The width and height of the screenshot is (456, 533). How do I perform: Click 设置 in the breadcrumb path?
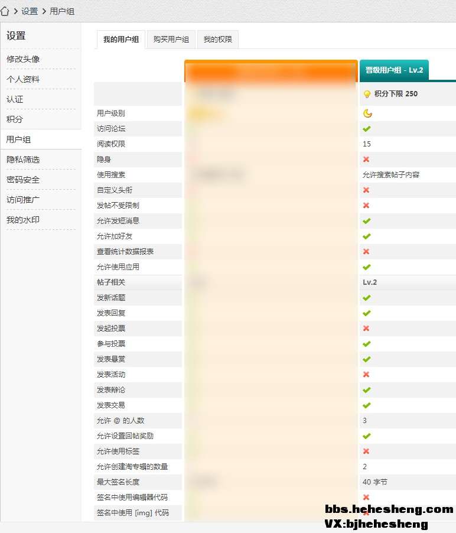(30, 11)
